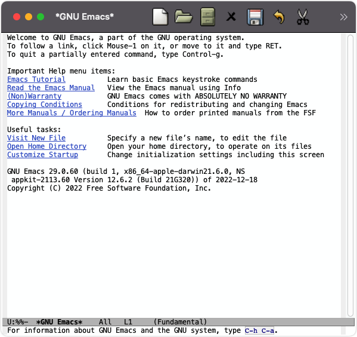This screenshot has height=337, width=357.
Task: Open the (Non)Warranty link
Action: pos(34,96)
